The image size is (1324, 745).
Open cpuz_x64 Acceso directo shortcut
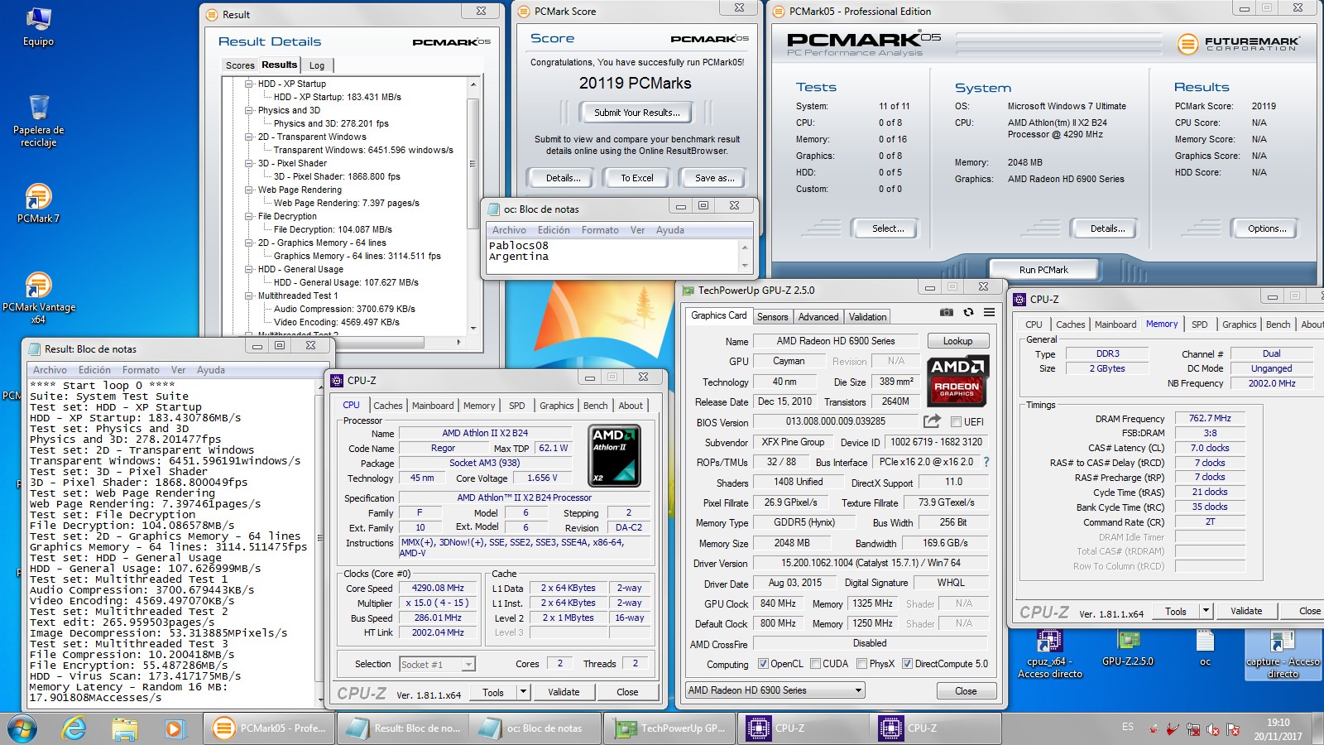[1050, 654]
